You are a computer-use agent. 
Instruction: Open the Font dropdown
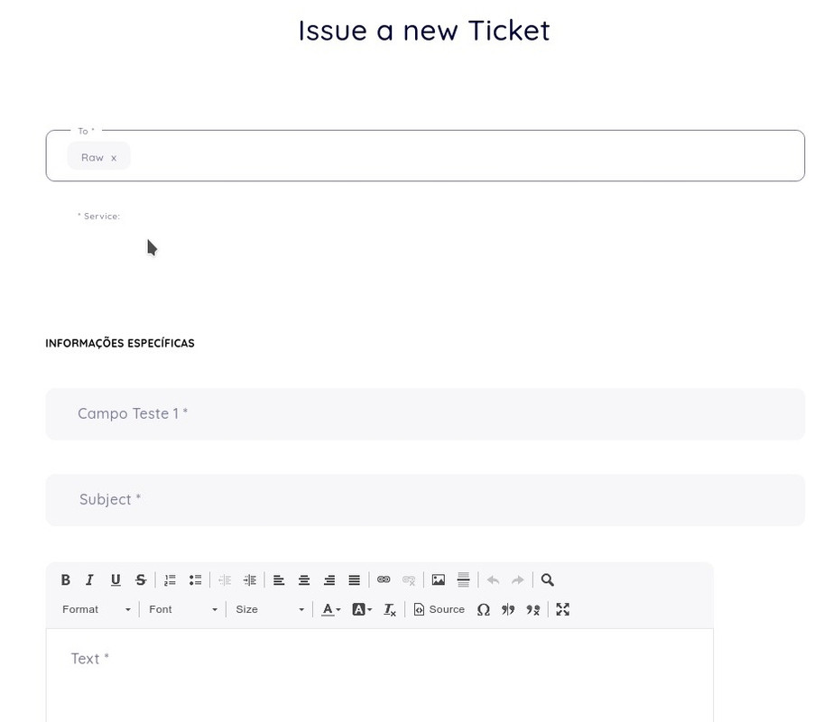pyautogui.click(x=182, y=609)
